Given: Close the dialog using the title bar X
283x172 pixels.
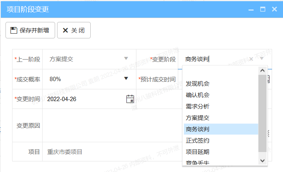Looking at the screenshot, I should (274, 9).
